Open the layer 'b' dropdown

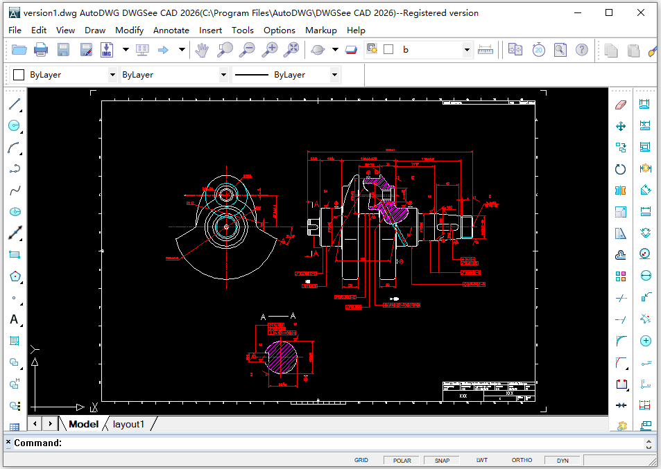click(467, 49)
